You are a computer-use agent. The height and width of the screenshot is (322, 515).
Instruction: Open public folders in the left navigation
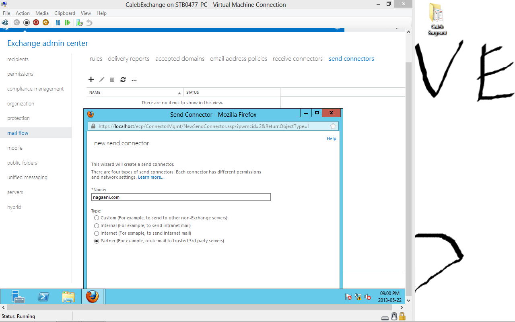point(22,163)
